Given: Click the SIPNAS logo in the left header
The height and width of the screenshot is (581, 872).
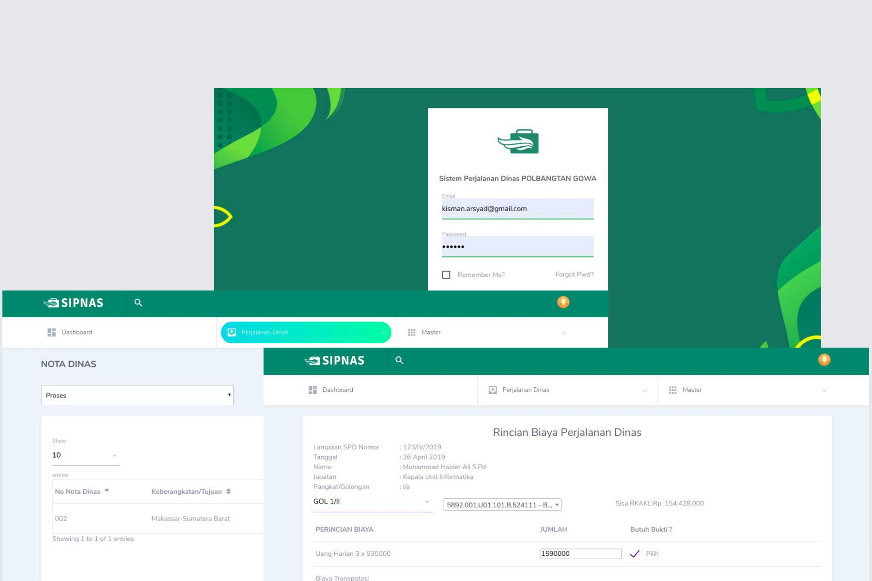Looking at the screenshot, I should point(73,303).
